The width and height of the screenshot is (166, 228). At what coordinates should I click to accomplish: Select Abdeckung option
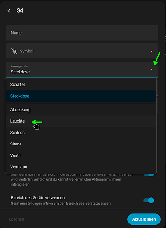81,110
